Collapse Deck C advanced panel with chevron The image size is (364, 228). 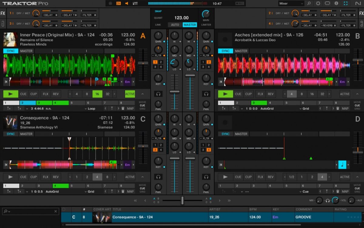143,177
